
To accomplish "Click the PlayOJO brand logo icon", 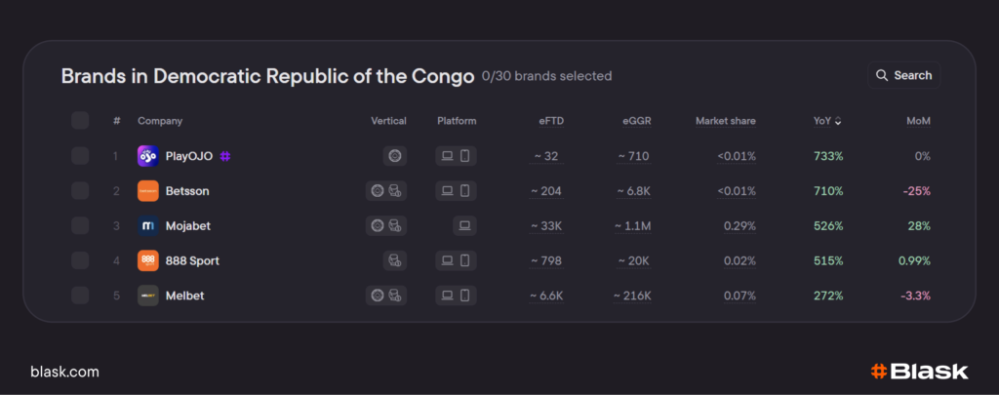I will tap(148, 156).
